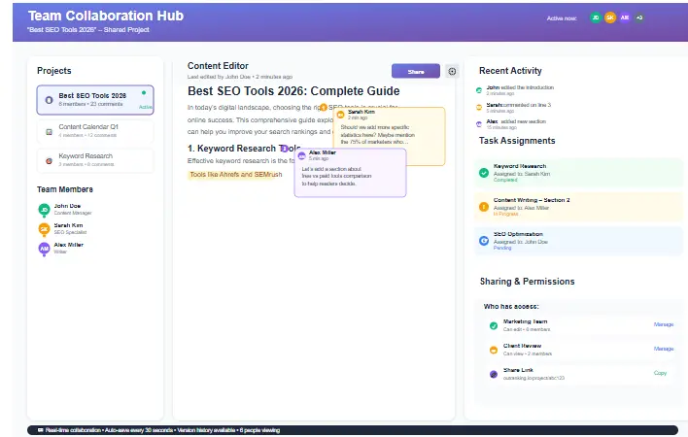Screen dimensions: 688x437
Task: Select the Best SEO Tools 2026 project
Action: click(95, 100)
